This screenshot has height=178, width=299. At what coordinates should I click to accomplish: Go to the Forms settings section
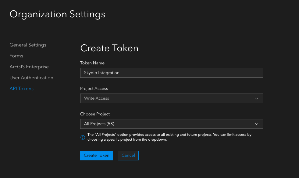[x=16, y=56]
